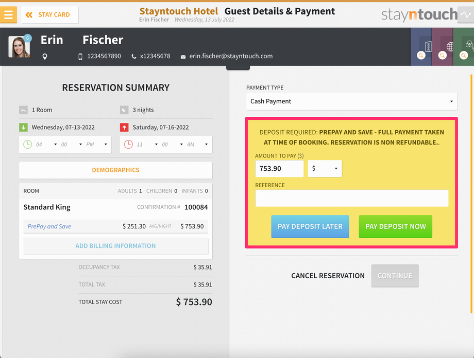Click the first name Erin

pyautogui.click(x=52, y=40)
